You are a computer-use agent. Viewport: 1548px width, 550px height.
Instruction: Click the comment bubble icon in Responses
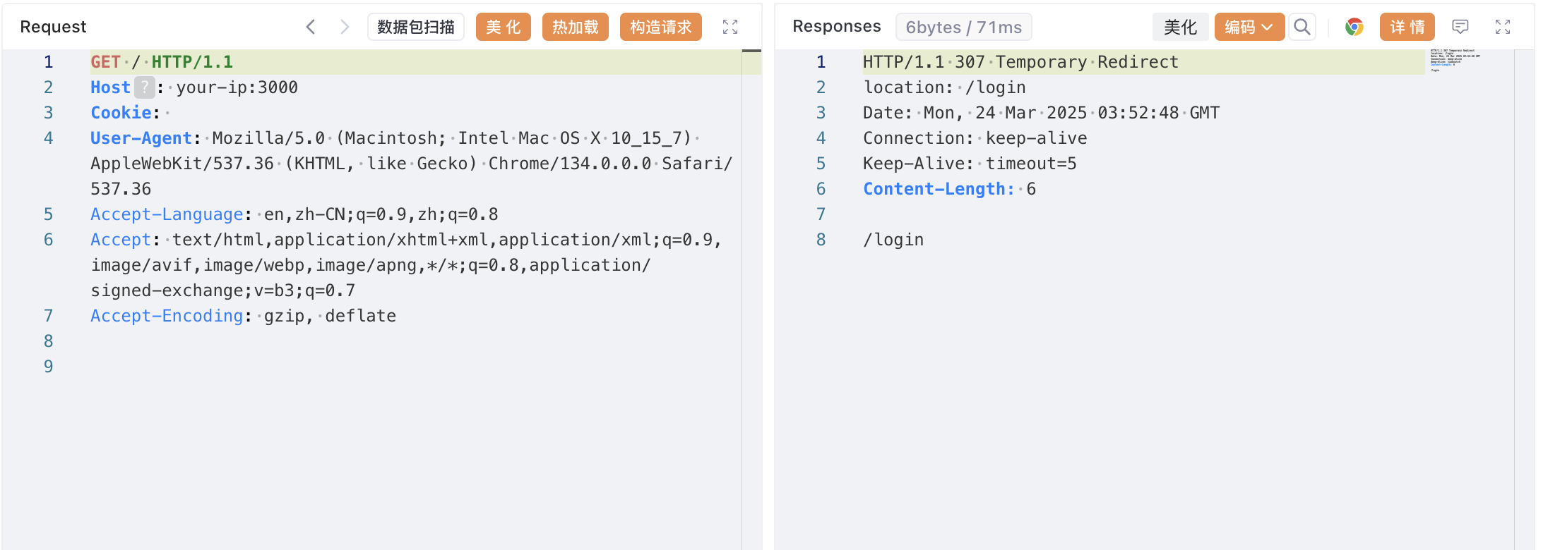pyautogui.click(x=1460, y=27)
